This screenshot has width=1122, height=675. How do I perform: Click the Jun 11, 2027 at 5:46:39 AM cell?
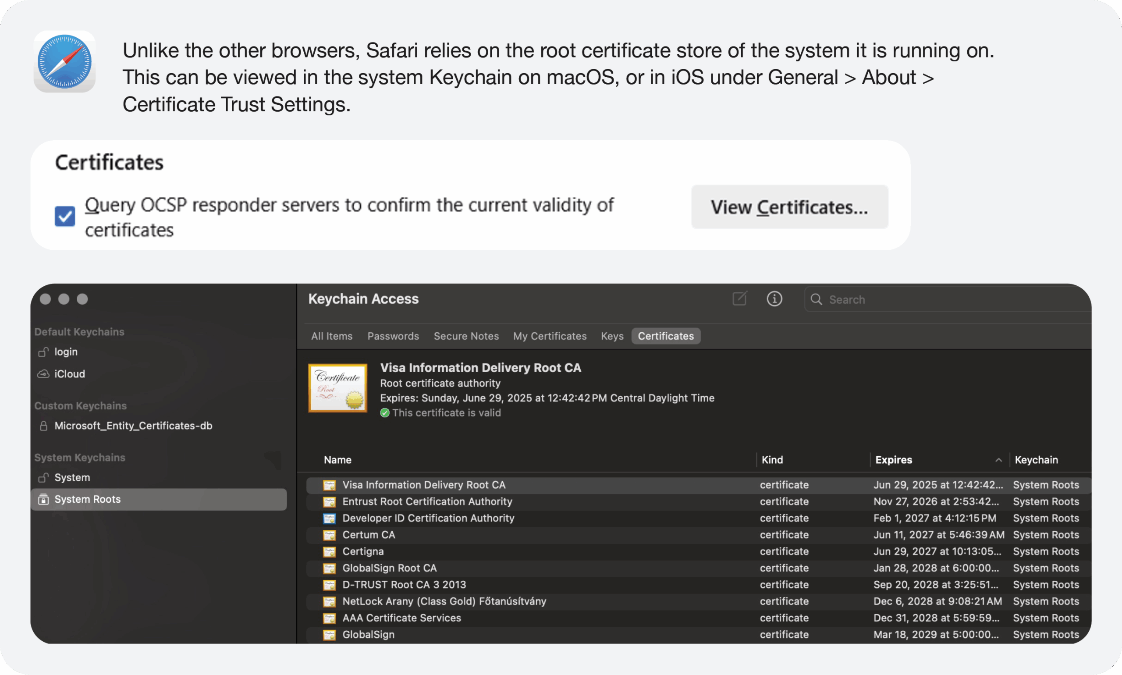pos(939,535)
